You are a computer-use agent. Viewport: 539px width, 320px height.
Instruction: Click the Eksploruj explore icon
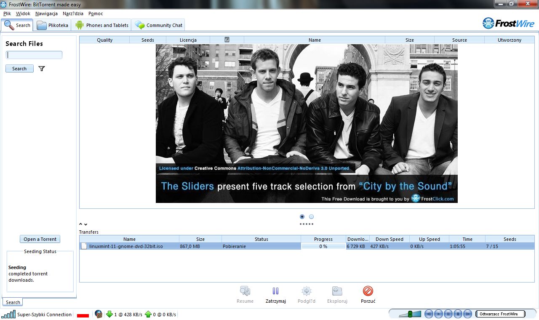click(337, 291)
